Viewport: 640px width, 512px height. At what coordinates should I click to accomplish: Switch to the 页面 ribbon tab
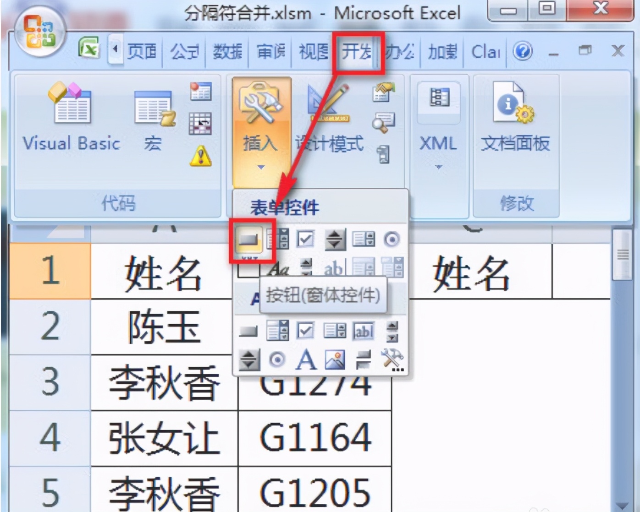click(x=142, y=51)
